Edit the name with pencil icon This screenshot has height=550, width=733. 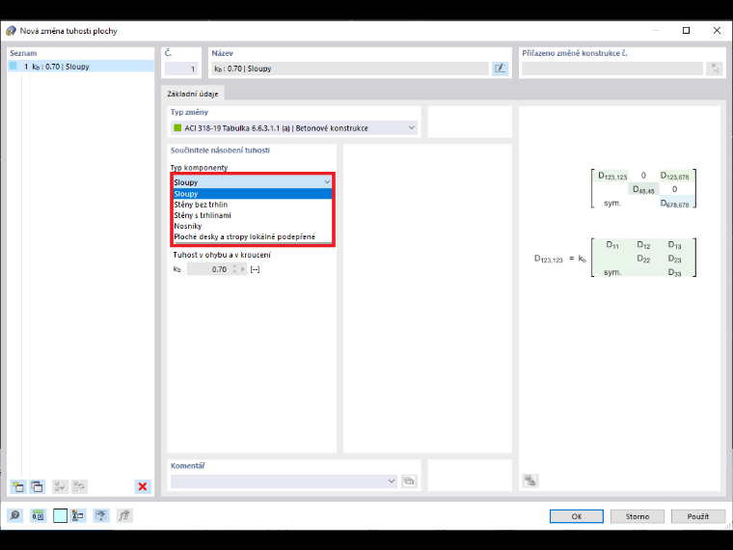point(501,69)
